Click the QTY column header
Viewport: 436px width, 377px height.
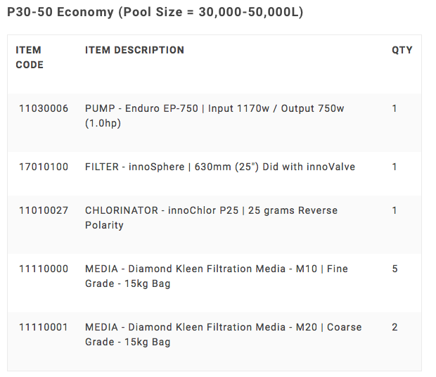tap(402, 50)
